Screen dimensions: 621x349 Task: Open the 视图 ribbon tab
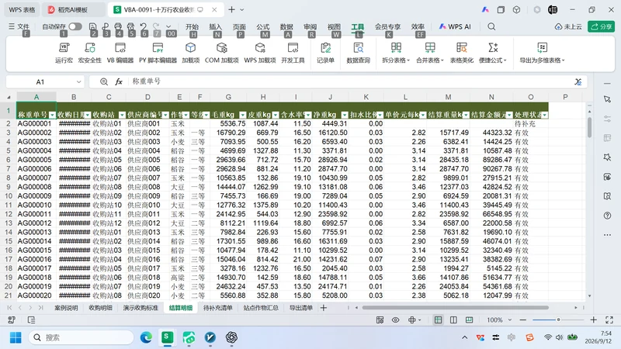pyautogui.click(x=334, y=26)
